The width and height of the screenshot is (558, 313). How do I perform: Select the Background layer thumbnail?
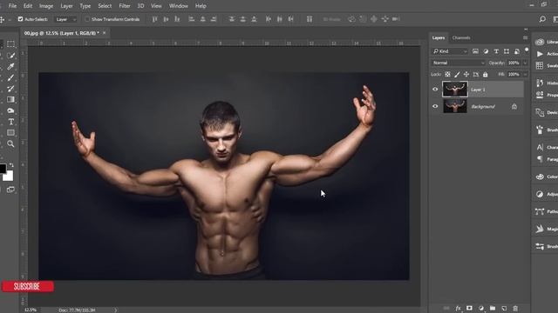point(455,106)
